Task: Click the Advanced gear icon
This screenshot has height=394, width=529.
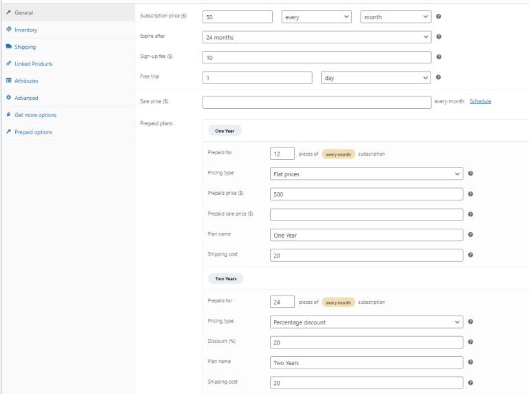Action: (x=9, y=97)
